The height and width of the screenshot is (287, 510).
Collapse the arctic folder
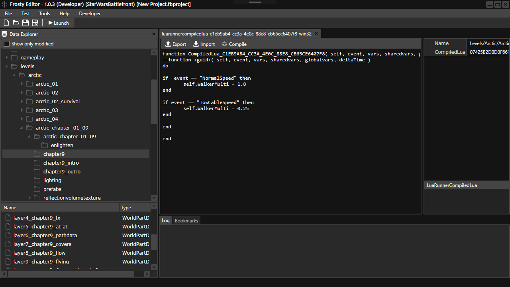click(x=14, y=75)
